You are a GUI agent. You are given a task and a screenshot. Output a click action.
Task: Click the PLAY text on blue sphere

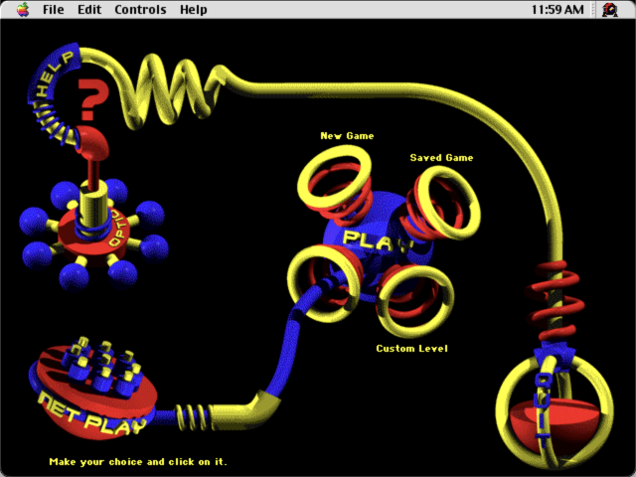[x=378, y=240]
